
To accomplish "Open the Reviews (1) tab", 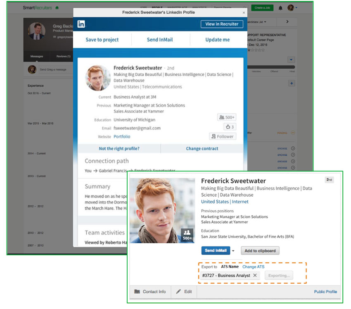I will 63,57.
